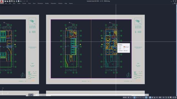Screen dimensions: 177x99
Task: Open command line customize wrench icon
Action: [32, 95]
